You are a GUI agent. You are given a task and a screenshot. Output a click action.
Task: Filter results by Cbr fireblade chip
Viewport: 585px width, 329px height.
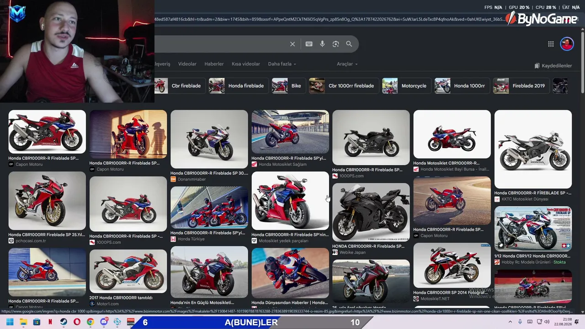(179, 86)
